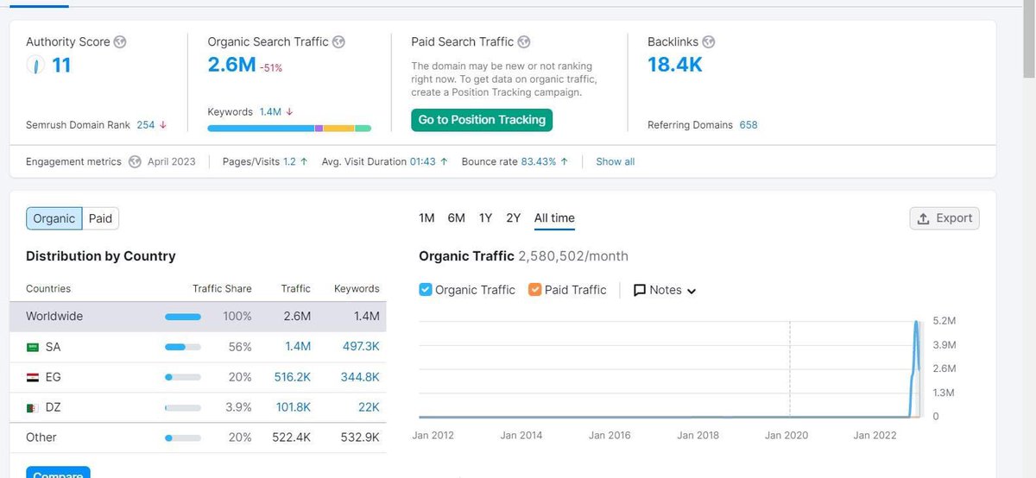
Task: Open DZ keywords value 22K
Action: tap(369, 407)
